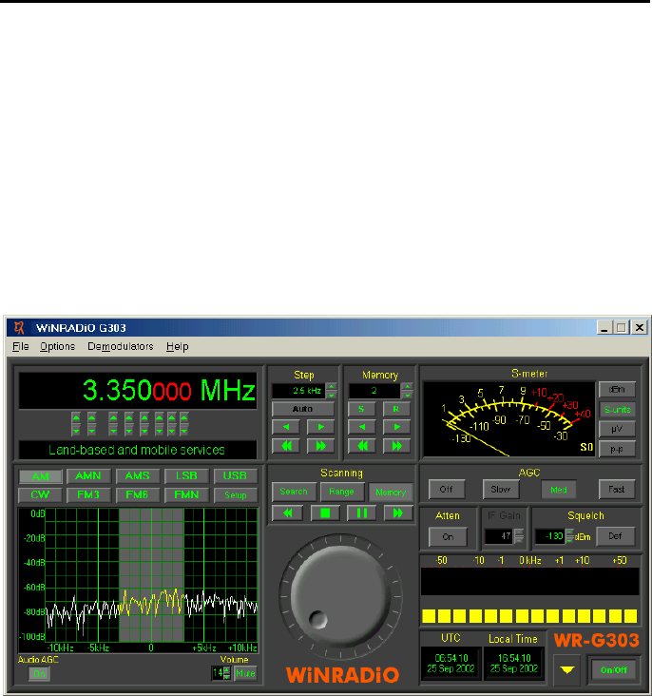Set AGC to Slow

coord(501,489)
